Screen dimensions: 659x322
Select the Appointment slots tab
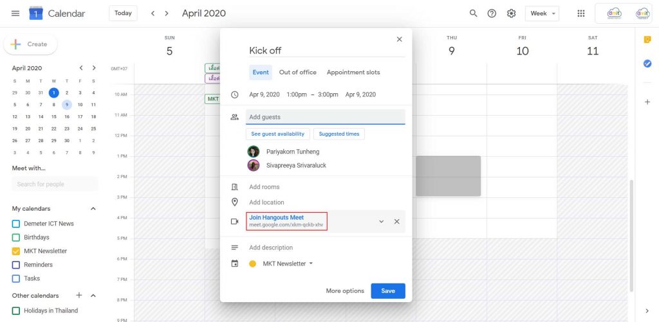[x=353, y=72]
